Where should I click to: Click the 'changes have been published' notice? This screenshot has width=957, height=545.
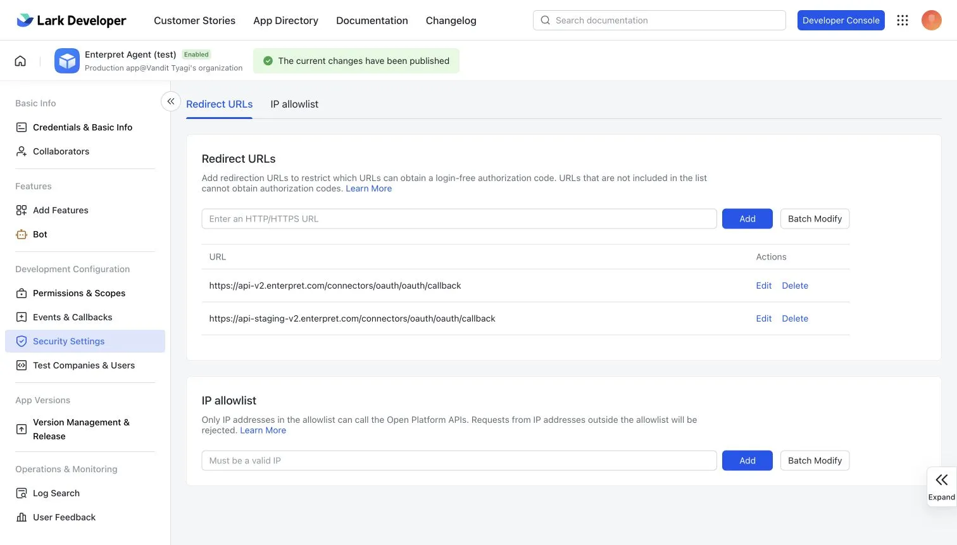(x=356, y=61)
